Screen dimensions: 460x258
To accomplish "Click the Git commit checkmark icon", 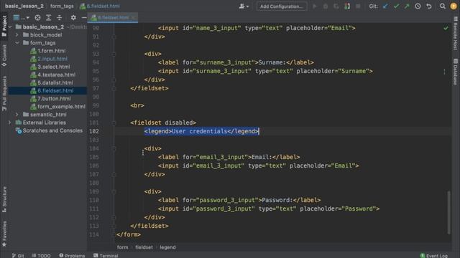I will [x=396, y=6].
